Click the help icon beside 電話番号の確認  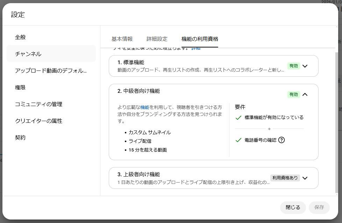click(282, 140)
